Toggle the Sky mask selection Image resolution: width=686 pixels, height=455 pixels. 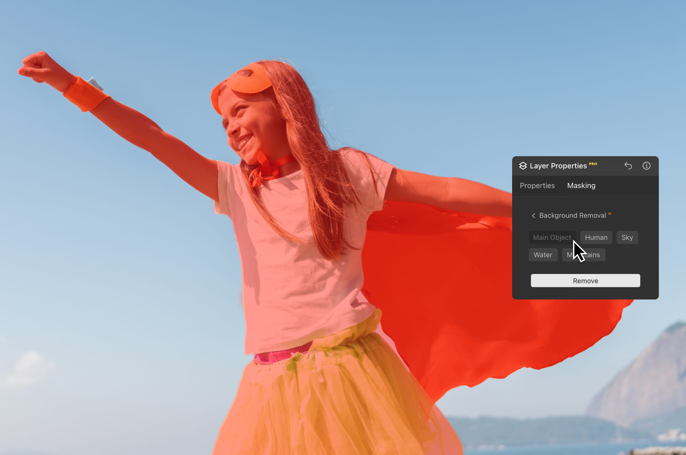(627, 237)
